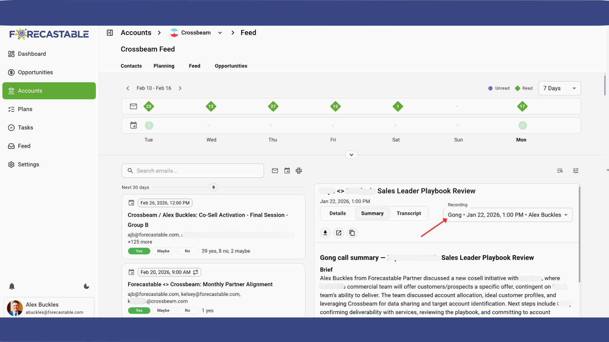
Task: Open the Planning tab
Action: click(x=164, y=66)
